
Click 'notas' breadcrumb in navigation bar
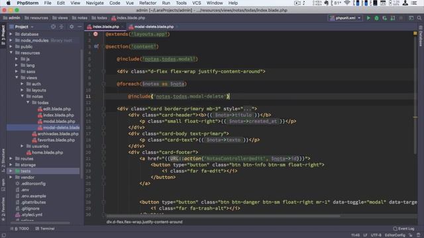pyautogui.click(x=79, y=18)
